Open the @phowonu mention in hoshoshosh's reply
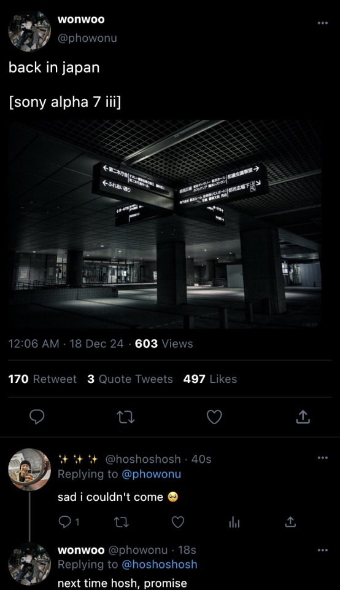340x590 pixels. [x=151, y=474]
